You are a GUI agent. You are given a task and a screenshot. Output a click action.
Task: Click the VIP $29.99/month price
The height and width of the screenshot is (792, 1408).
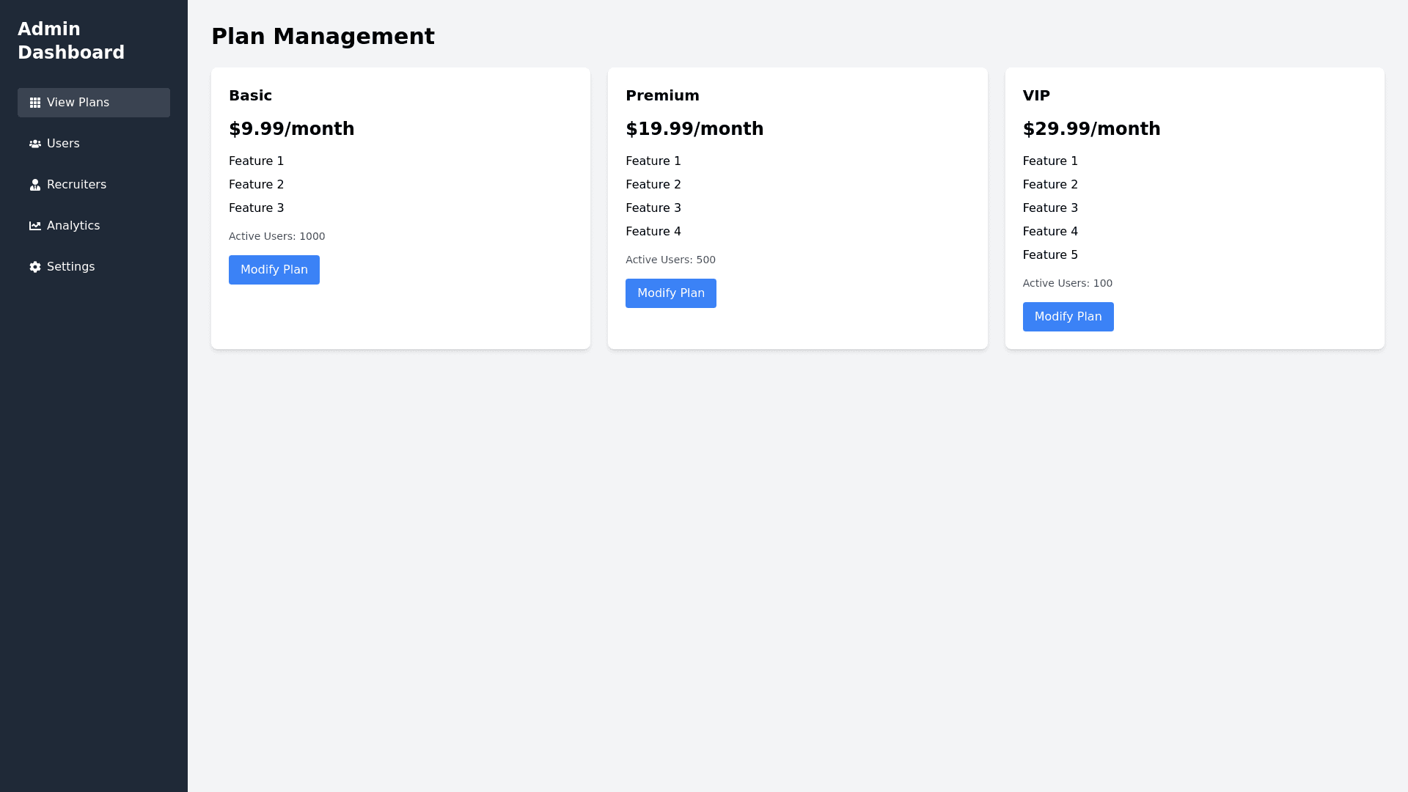1091,129
